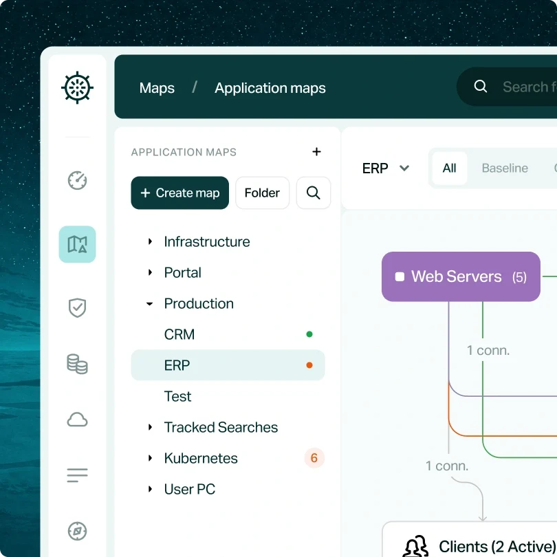Click the white square on Web Servers node
Viewport: 557px width, 557px height.
coord(400,276)
